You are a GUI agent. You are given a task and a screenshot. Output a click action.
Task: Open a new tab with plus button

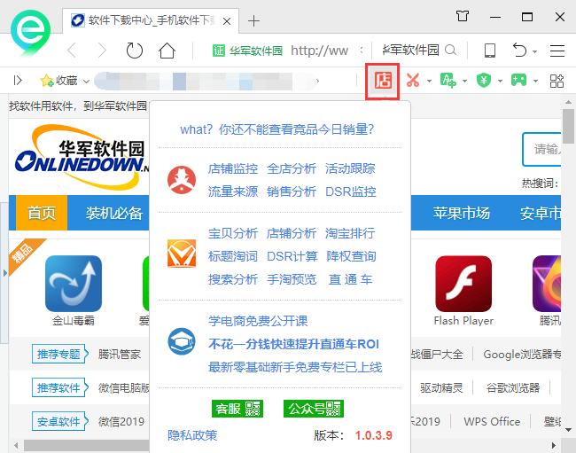(254, 20)
